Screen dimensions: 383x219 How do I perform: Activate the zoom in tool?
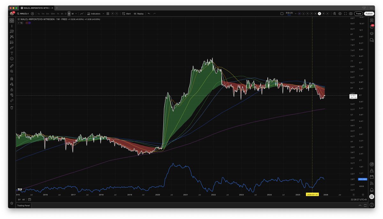pos(12,72)
